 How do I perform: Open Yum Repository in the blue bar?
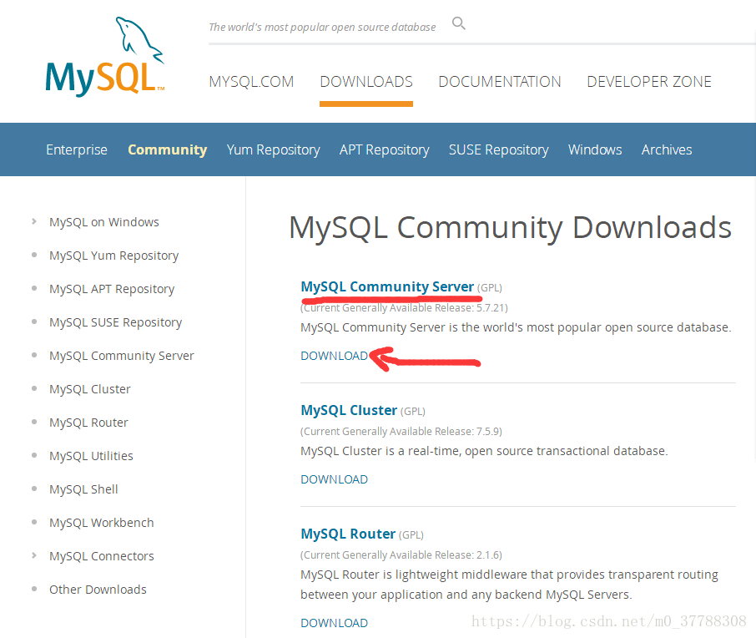point(274,149)
